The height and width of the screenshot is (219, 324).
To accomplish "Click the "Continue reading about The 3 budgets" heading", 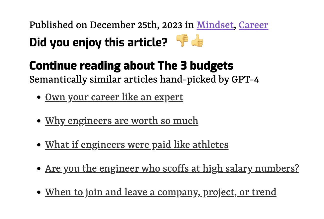I will click(x=131, y=66).
